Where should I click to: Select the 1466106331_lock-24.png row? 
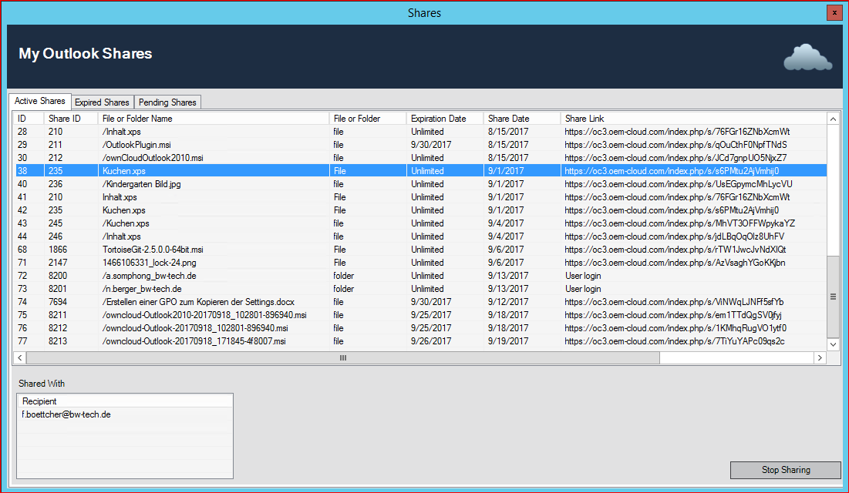tap(420, 263)
